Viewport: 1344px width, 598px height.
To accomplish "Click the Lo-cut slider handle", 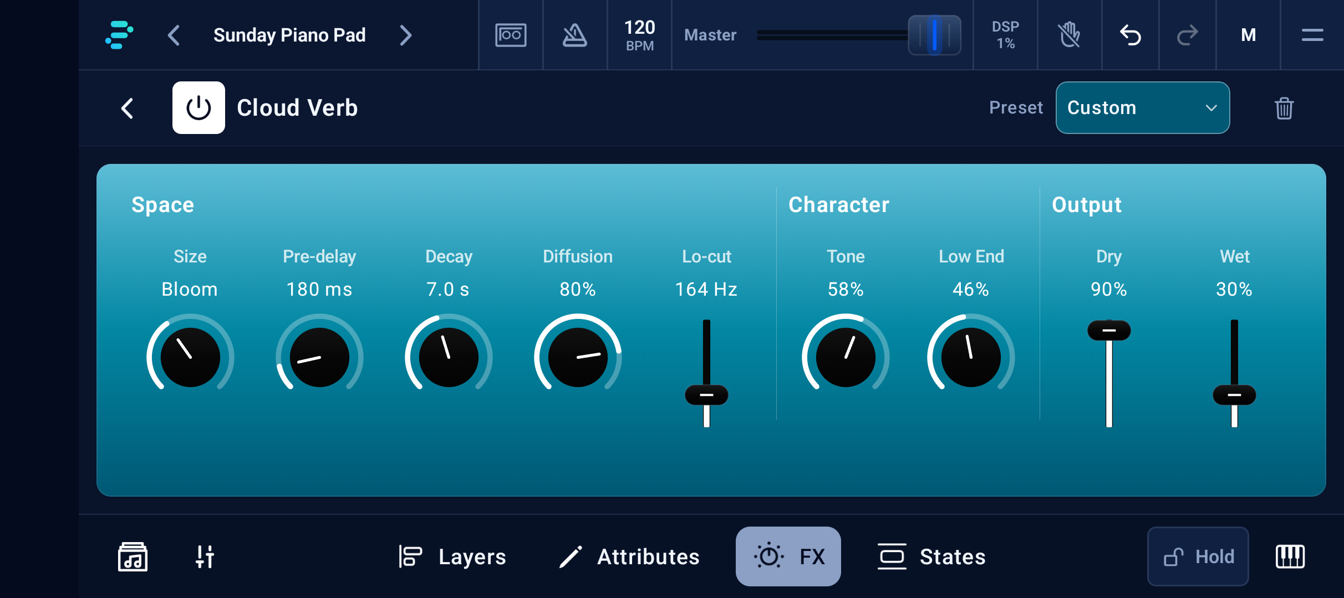I will coord(706,395).
